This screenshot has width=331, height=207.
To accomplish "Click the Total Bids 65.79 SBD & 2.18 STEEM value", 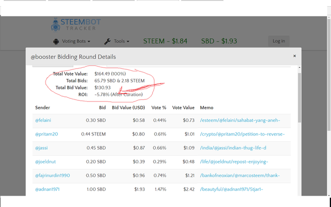I will 119,81.
